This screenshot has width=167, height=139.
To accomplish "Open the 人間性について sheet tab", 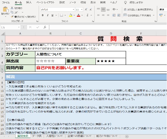I will tap(55, 136).
